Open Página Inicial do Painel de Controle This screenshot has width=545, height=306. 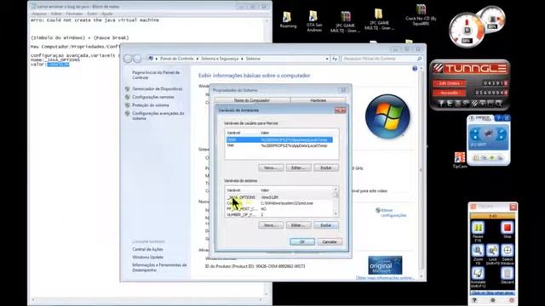(156, 75)
